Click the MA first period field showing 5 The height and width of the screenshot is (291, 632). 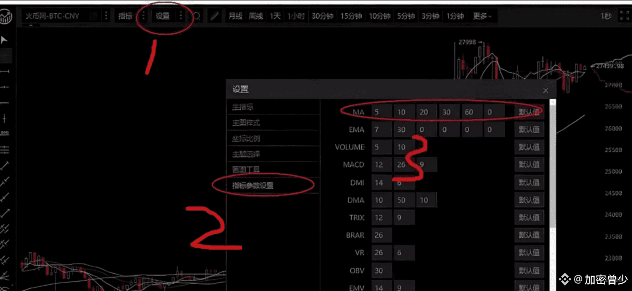pyautogui.click(x=382, y=112)
